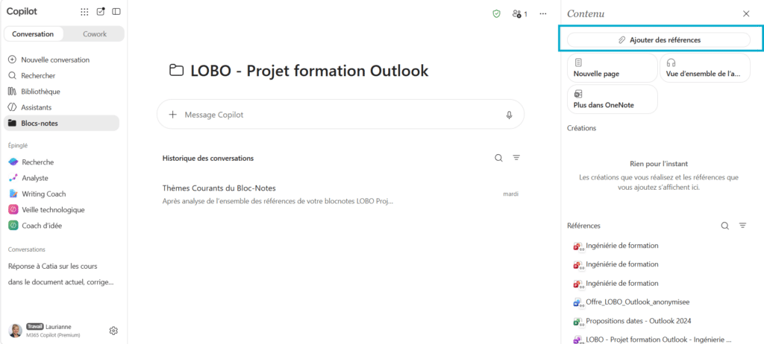The height and width of the screenshot is (344, 764).
Task: Open the apps grid icon next to Copilot
Action: pos(84,12)
